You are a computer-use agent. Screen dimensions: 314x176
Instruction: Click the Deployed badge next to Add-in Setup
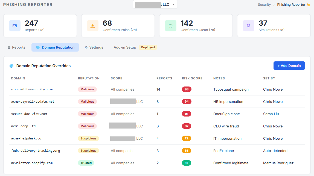click(148, 47)
